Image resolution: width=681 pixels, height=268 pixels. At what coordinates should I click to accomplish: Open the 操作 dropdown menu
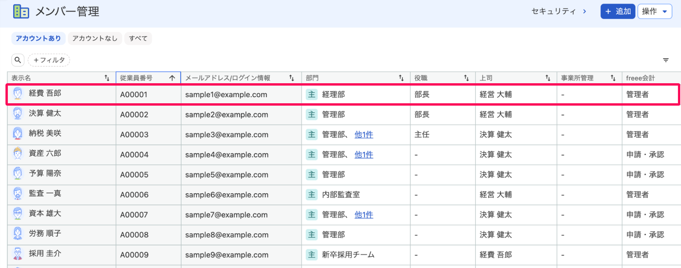pos(654,12)
